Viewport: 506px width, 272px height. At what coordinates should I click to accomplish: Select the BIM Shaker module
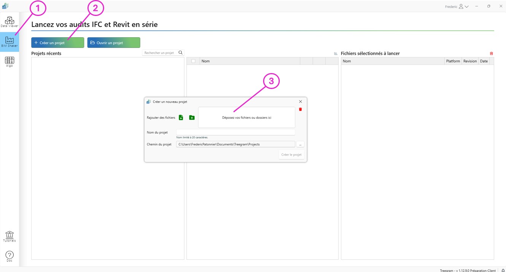tap(10, 42)
